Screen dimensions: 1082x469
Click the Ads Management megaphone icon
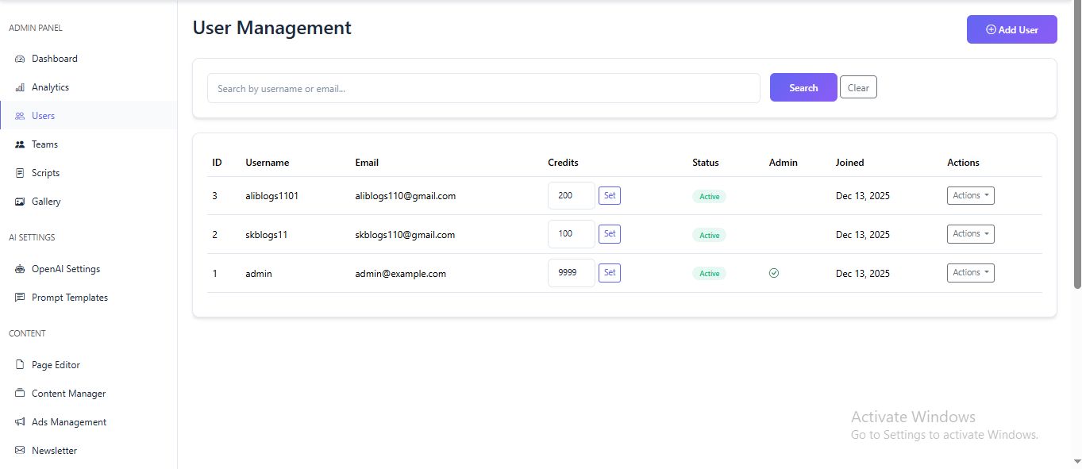coord(20,422)
